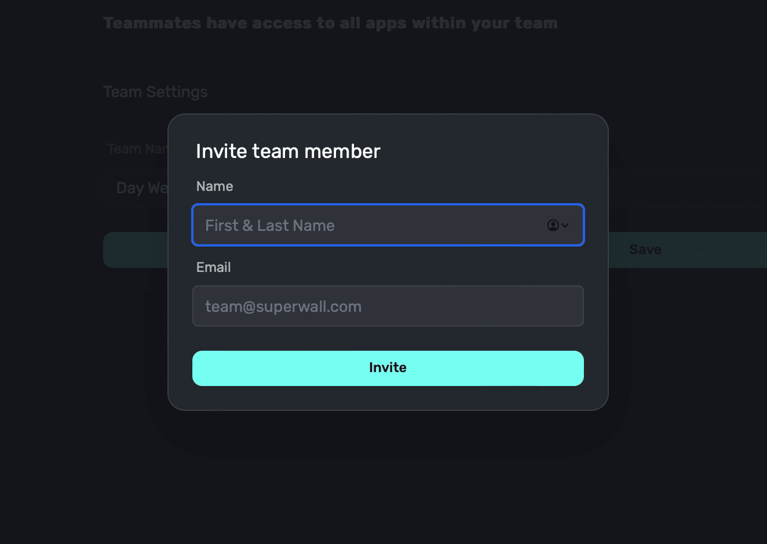Expand the autofill chevron in Name field

pos(565,225)
